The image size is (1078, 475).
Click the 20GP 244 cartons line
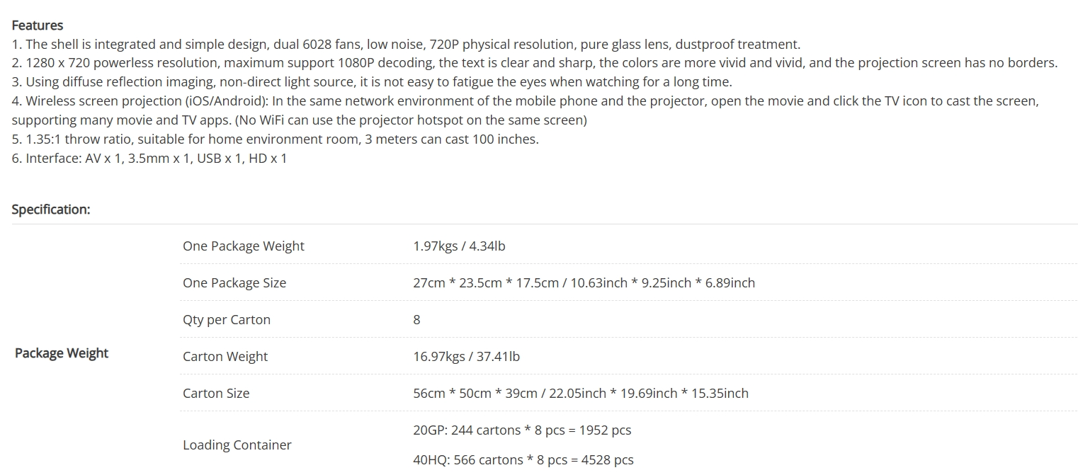click(522, 430)
